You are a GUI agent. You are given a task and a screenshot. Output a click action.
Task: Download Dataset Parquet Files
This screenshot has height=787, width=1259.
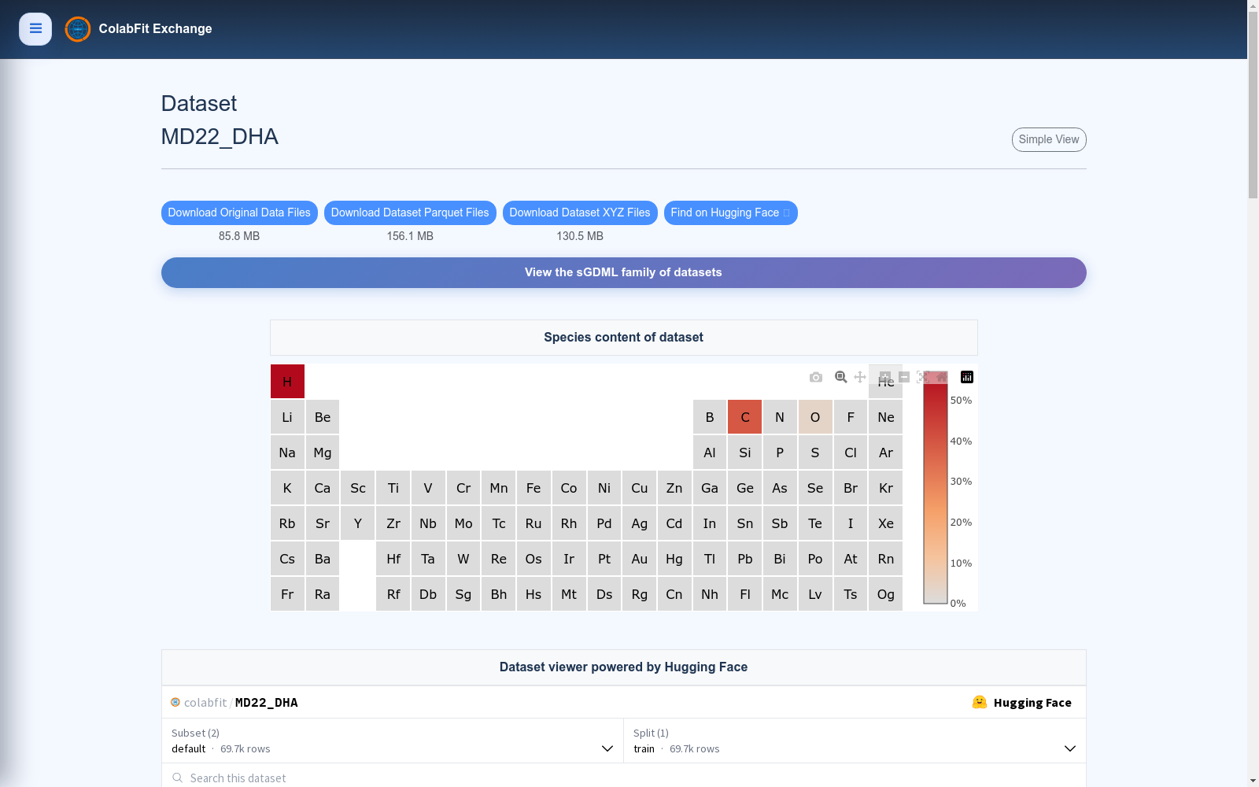(x=410, y=213)
